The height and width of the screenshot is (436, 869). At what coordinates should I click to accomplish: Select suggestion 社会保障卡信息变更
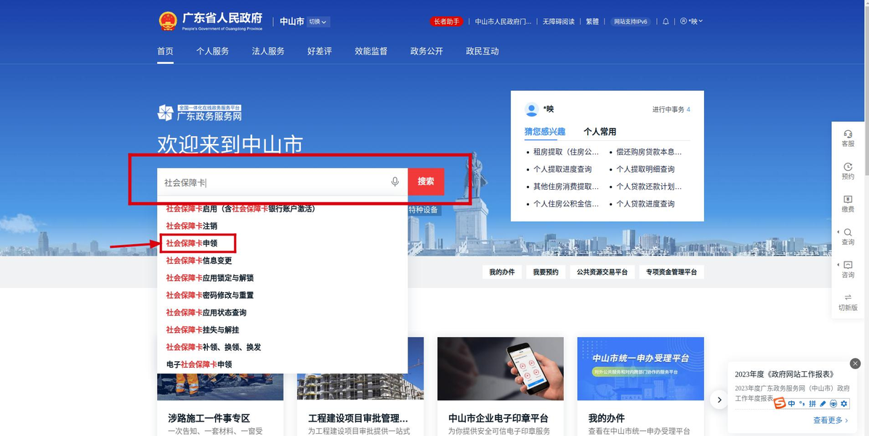click(199, 260)
